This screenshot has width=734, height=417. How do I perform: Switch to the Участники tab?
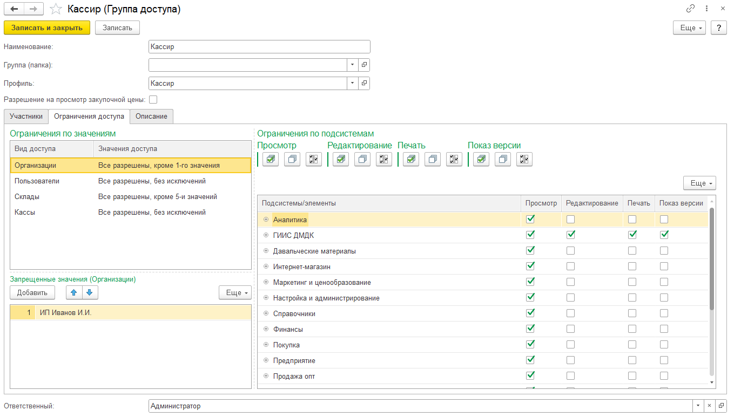(26, 116)
